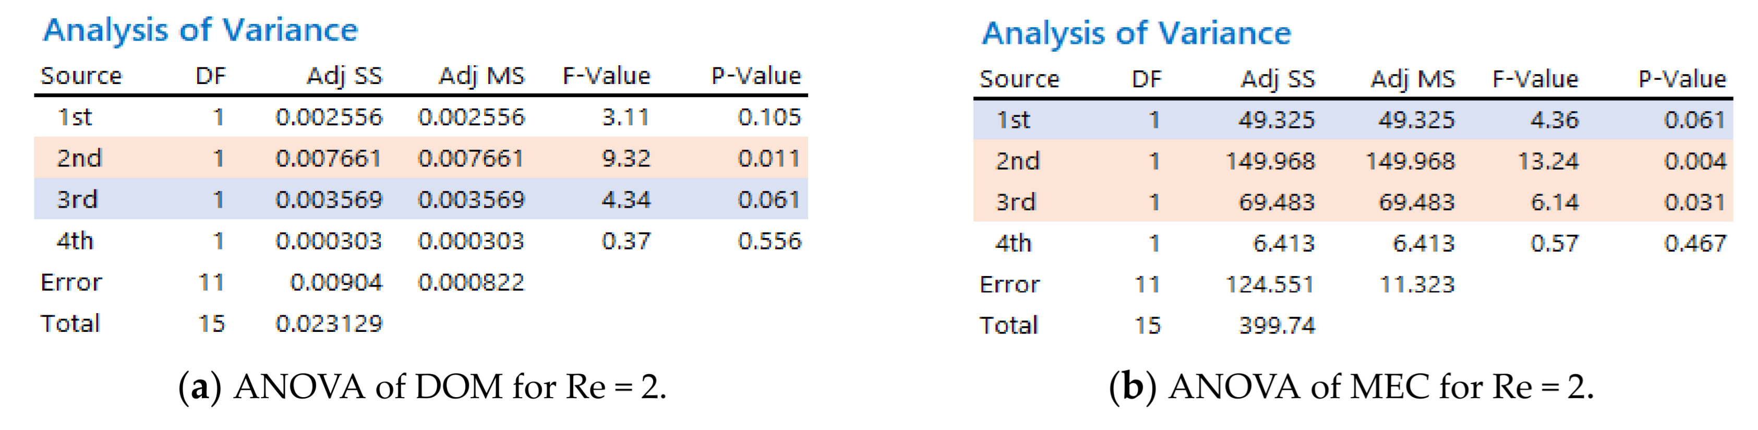Click the F-Value 13.24 cell

[x=1548, y=161]
